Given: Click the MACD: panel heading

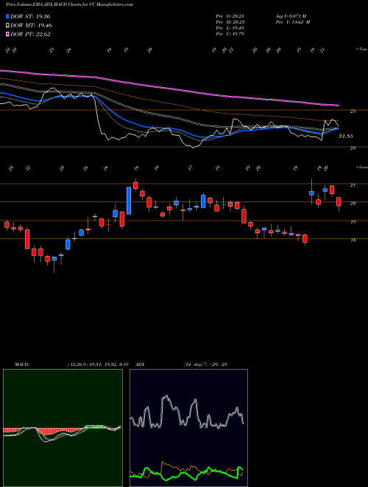Looking at the screenshot, I should click(x=21, y=365).
